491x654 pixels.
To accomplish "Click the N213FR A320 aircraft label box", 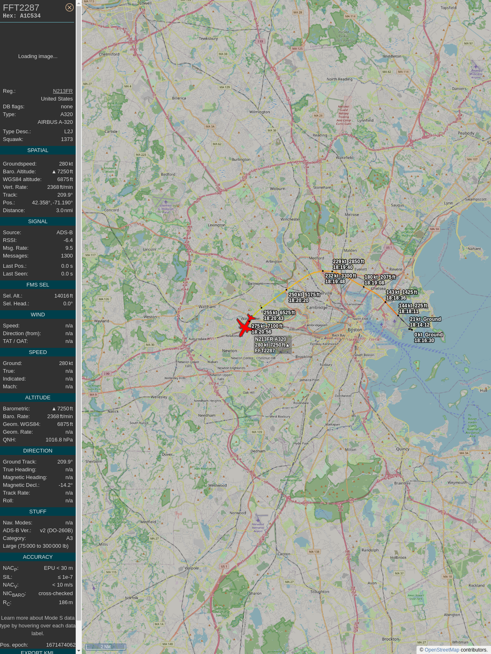I will tap(273, 345).
